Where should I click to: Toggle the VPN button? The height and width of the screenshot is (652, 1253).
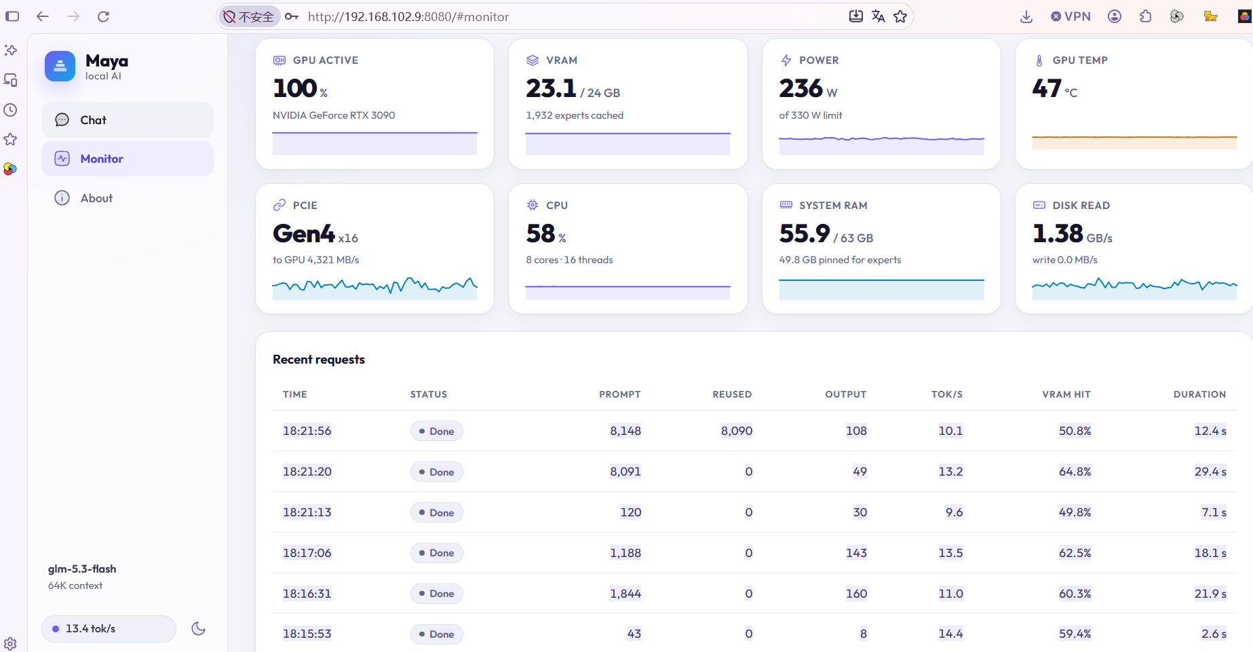pos(1071,16)
